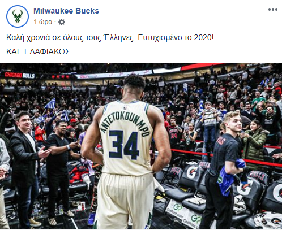The height and width of the screenshot is (230, 282).
Task: Click the red number 24 Bulls jersey fan
Action: point(174,132)
